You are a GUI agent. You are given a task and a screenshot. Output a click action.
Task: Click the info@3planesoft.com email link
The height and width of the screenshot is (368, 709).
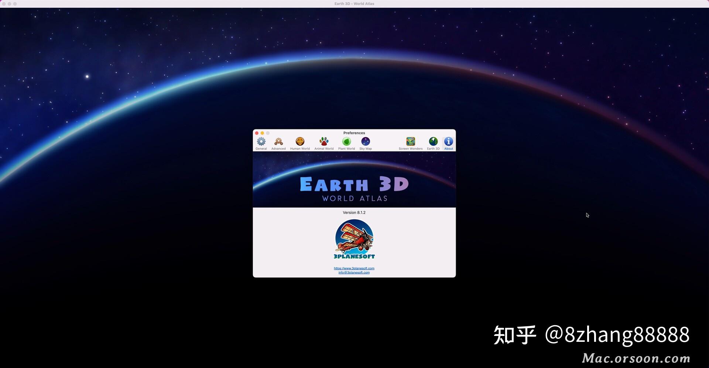[354, 272]
